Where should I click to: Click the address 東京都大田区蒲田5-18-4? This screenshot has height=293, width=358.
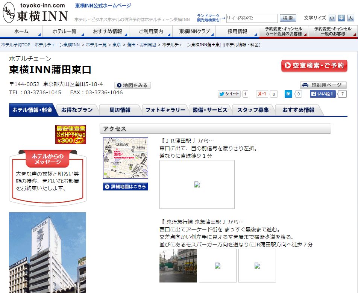click(x=73, y=84)
